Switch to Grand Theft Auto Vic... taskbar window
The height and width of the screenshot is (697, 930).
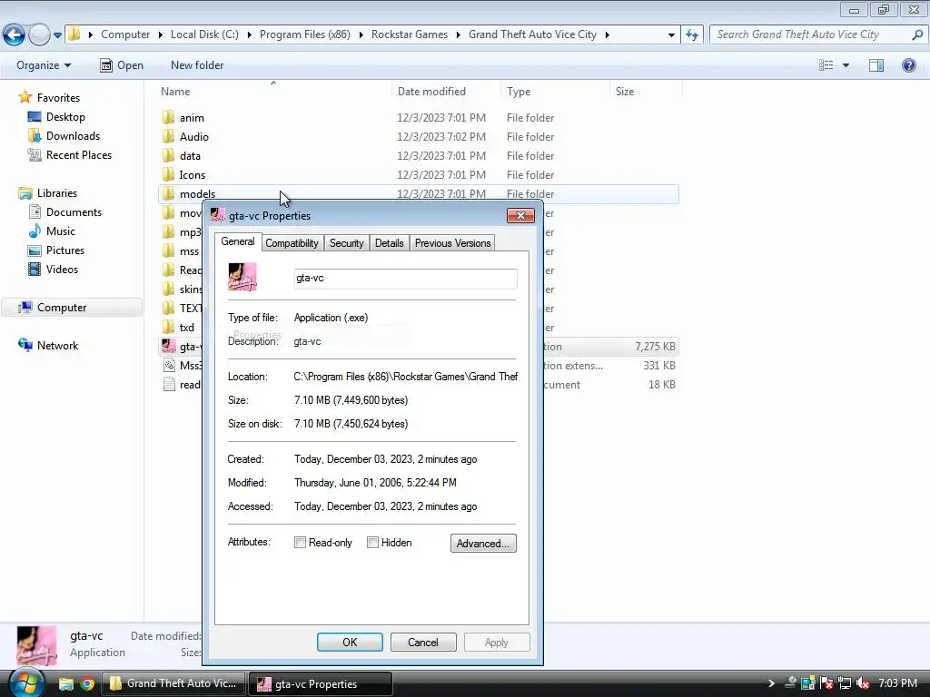tap(173, 683)
